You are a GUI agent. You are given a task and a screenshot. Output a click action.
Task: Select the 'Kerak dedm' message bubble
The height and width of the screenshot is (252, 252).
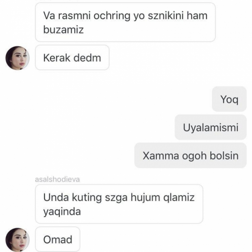click(72, 58)
